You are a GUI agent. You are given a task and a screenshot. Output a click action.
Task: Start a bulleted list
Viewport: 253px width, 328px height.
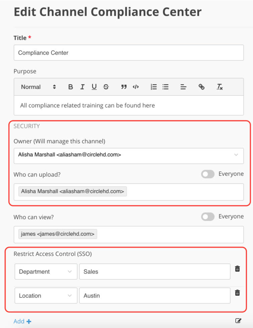(165, 87)
